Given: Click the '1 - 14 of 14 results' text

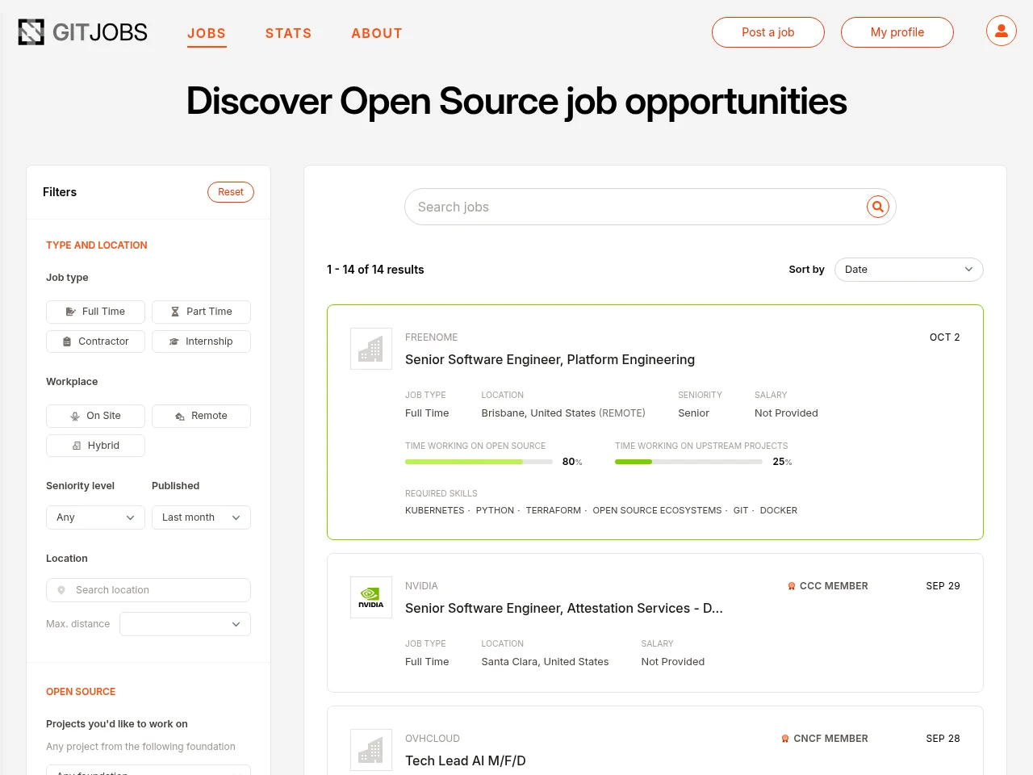Looking at the screenshot, I should (375, 270).
